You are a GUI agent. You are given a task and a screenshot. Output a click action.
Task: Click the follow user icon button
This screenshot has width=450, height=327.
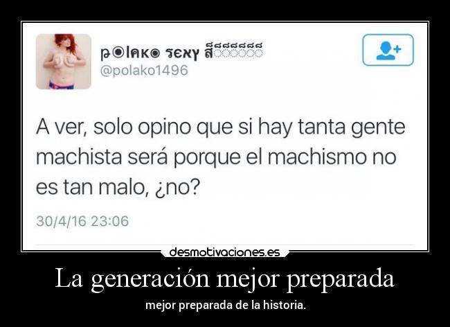[x=388, y=50]
